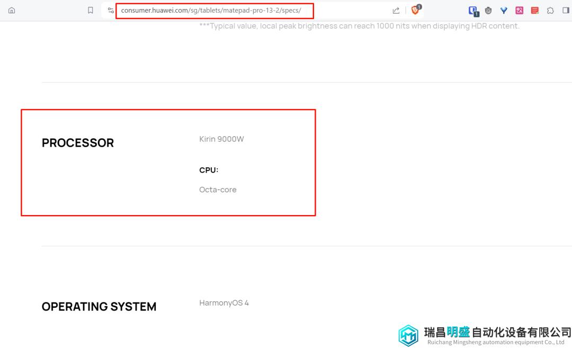
Task: Click the red notes extension icon
Action: pyautogui.click(x=535, y=11)
